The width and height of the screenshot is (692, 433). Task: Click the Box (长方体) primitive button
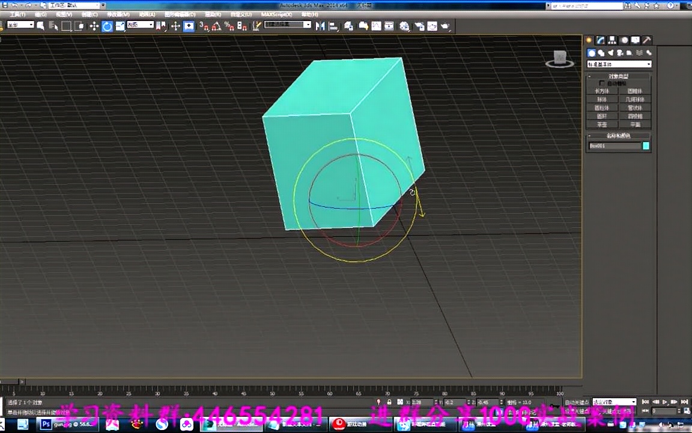[602, 91]
